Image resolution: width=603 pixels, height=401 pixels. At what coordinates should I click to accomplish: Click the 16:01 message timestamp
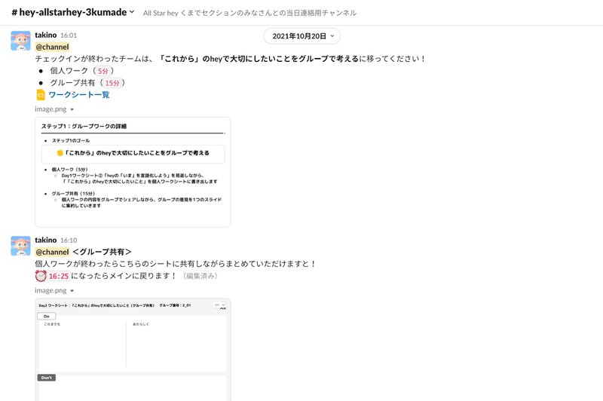[x=69, y=35]
